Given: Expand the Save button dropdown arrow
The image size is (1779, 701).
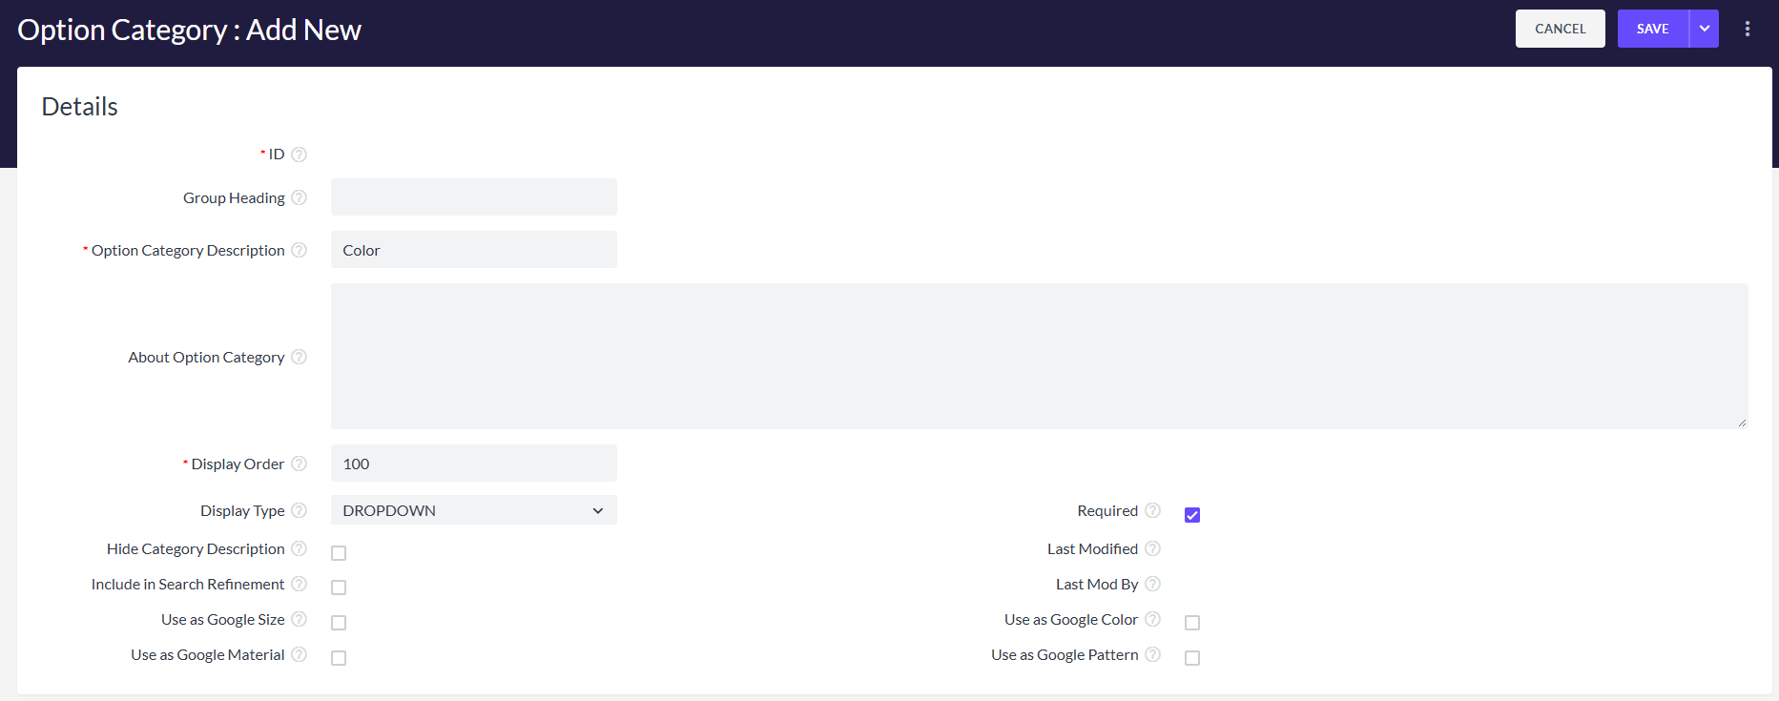Looking at the screenshot, I should tap(1704, 29).
